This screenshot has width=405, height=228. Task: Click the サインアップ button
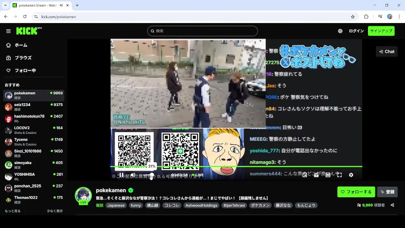coord(381,31)
